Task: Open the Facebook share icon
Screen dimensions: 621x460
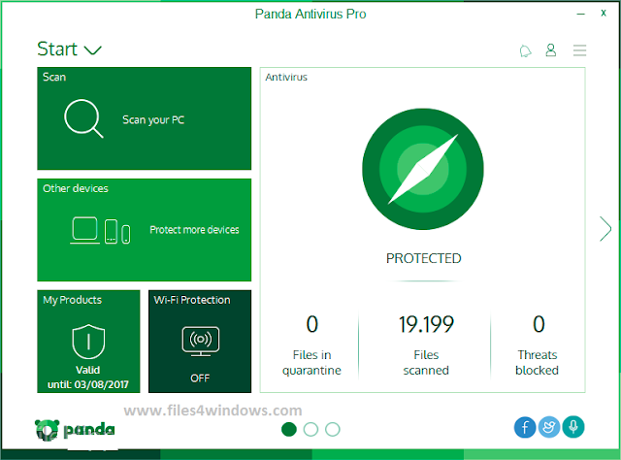Action: point(525,427)
